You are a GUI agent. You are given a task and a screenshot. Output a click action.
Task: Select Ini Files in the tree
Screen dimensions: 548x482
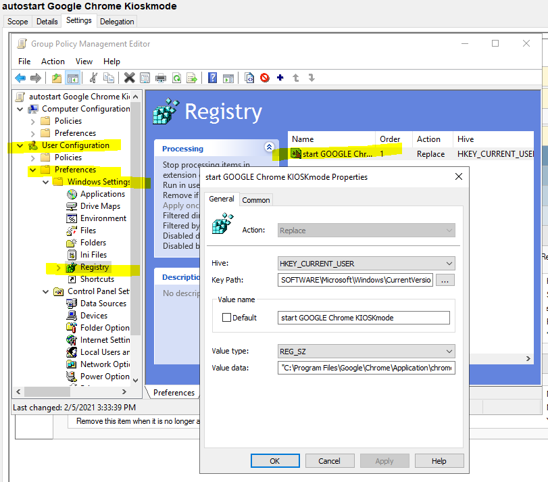point(93,255)
